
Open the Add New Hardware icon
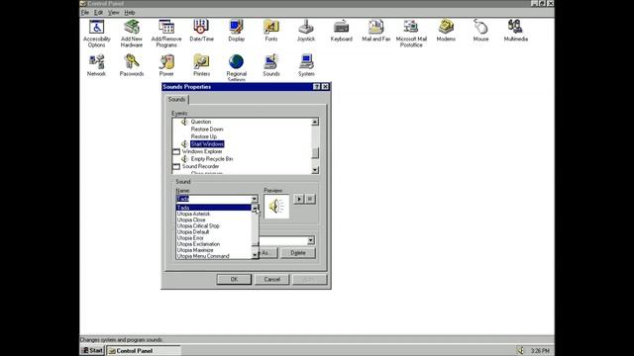(x=132, y=33)
